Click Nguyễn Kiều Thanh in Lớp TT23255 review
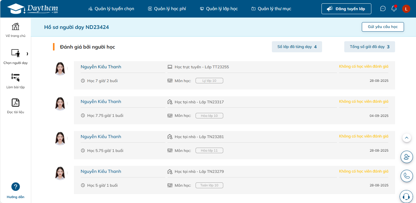 click(x=101, y=67)
